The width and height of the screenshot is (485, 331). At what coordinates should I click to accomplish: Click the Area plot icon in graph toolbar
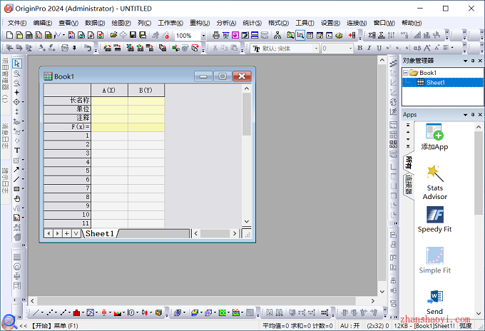tap(117, 312)
